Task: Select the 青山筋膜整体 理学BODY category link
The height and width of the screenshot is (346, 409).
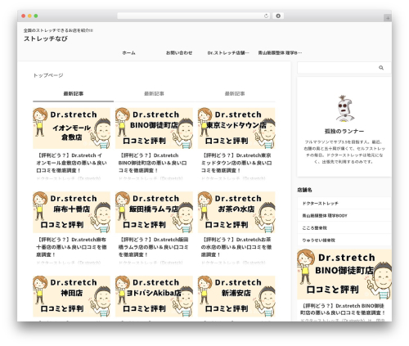Action: (x=344, y=216)
